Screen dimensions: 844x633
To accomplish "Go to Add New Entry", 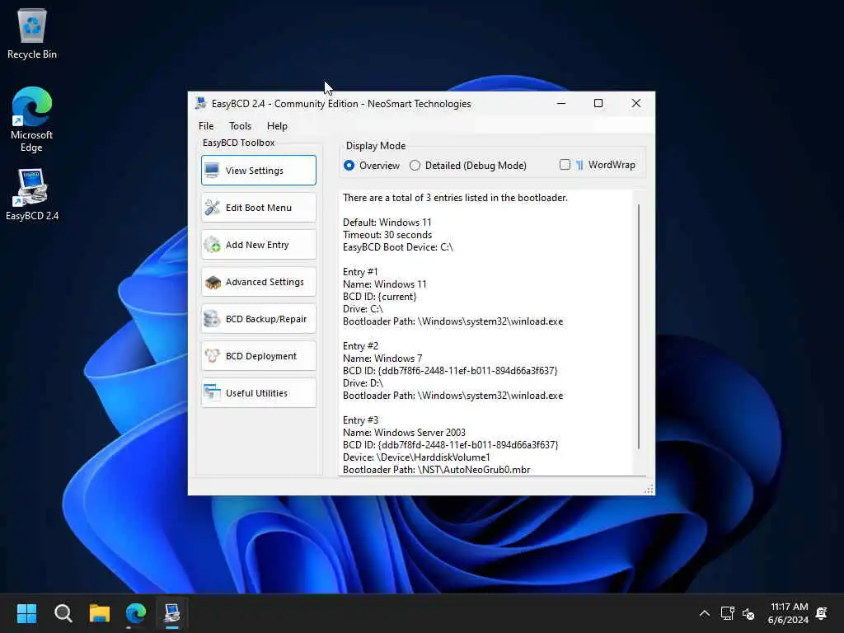I will click(258, 245).
